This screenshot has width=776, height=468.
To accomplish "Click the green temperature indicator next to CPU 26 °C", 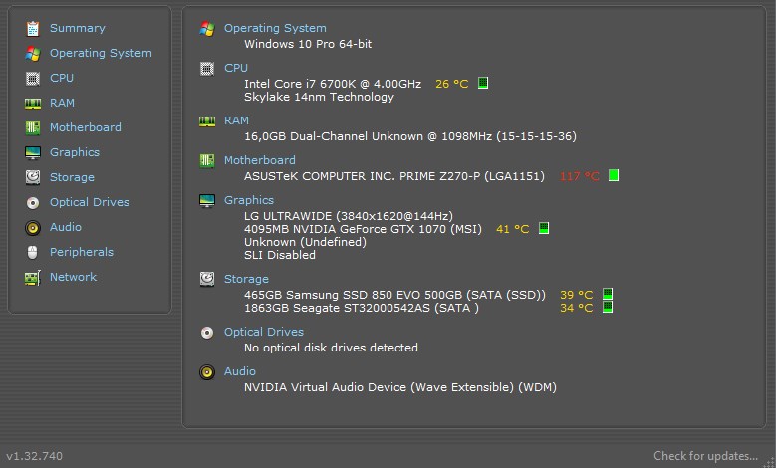I will coord(483,83).
